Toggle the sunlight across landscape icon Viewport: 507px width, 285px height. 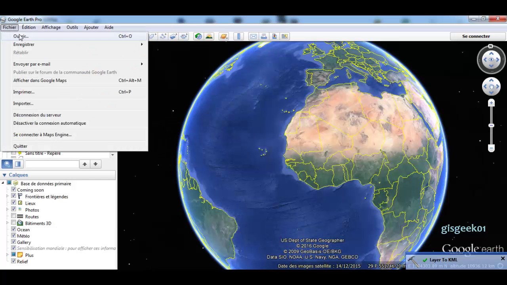tap(209, 36)
